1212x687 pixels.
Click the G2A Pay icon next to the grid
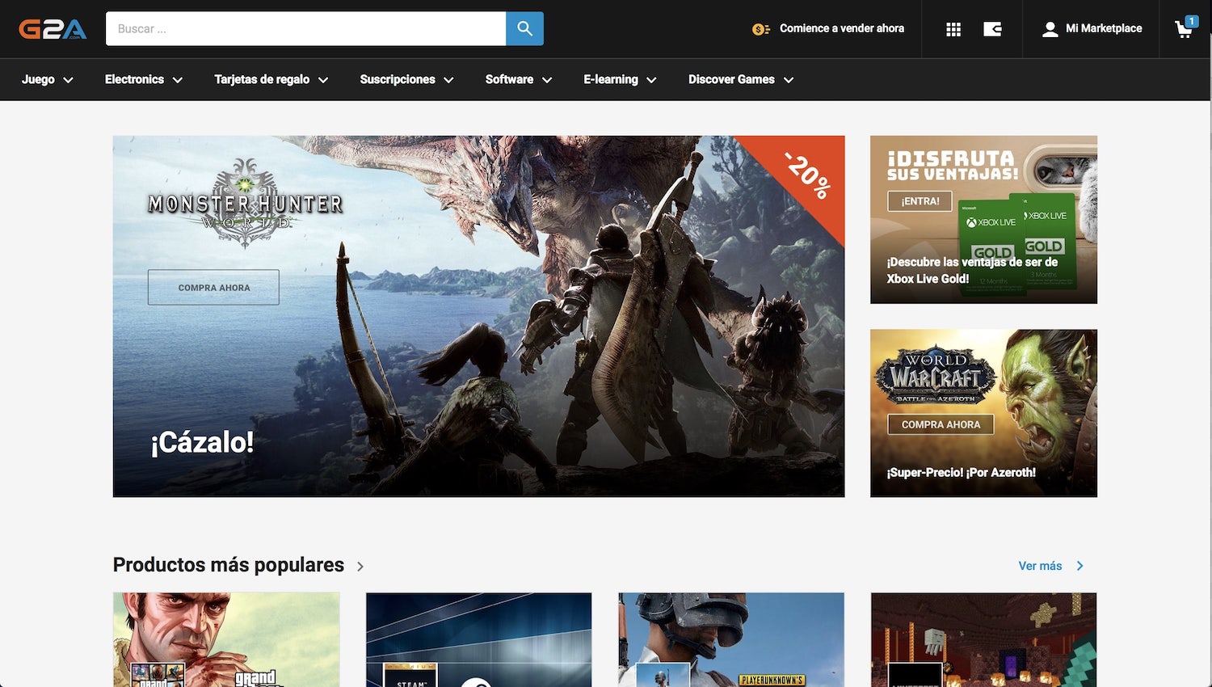pos(992,29)
